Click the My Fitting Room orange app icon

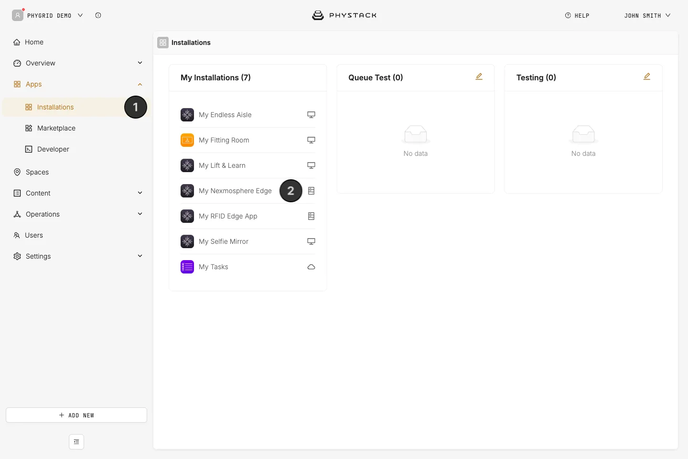point(187,140)
